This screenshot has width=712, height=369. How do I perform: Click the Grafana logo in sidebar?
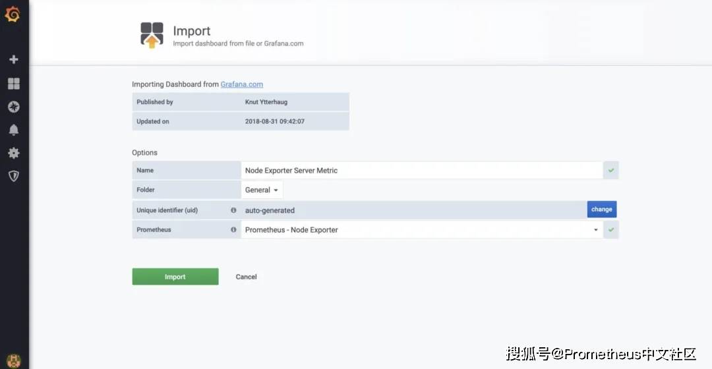pyautogui.click(x=13, y=14)
